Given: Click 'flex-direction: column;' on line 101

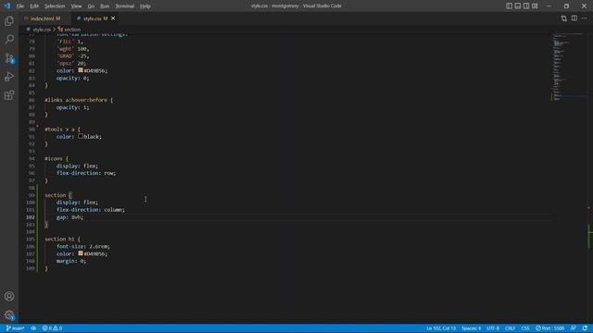Looking at the screenshot, I should pos(91,210).
